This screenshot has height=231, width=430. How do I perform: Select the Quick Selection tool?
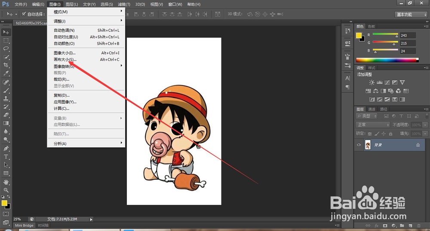pyautogui.click(x=6, y=57)
